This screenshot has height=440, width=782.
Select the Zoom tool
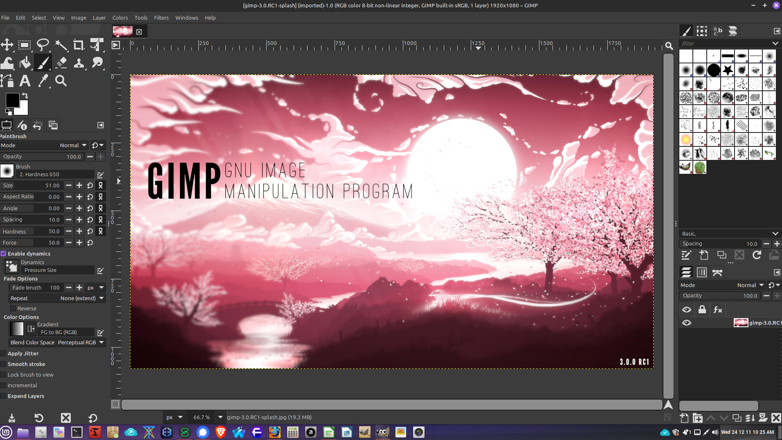61,81
